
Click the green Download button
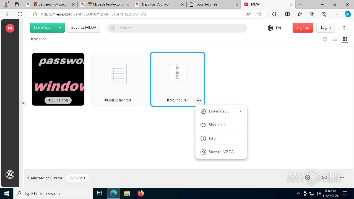pyautogui.click(x=43, y=28)
